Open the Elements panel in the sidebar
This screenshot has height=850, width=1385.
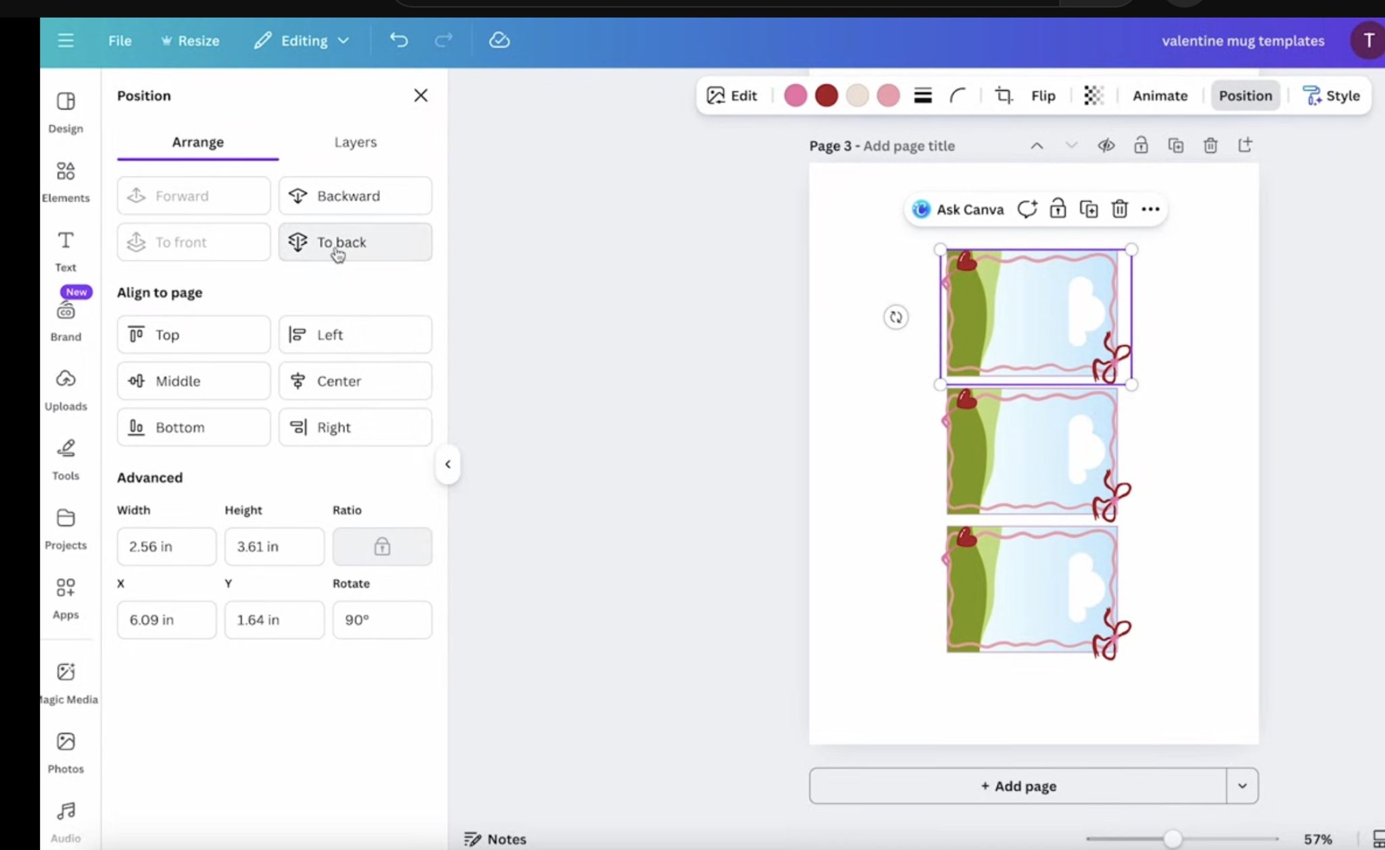(x=66, y=181)
